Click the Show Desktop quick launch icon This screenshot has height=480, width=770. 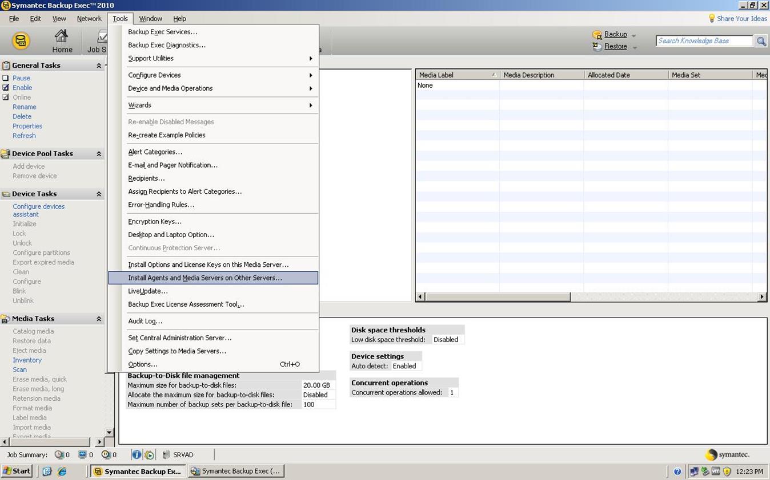47,471
